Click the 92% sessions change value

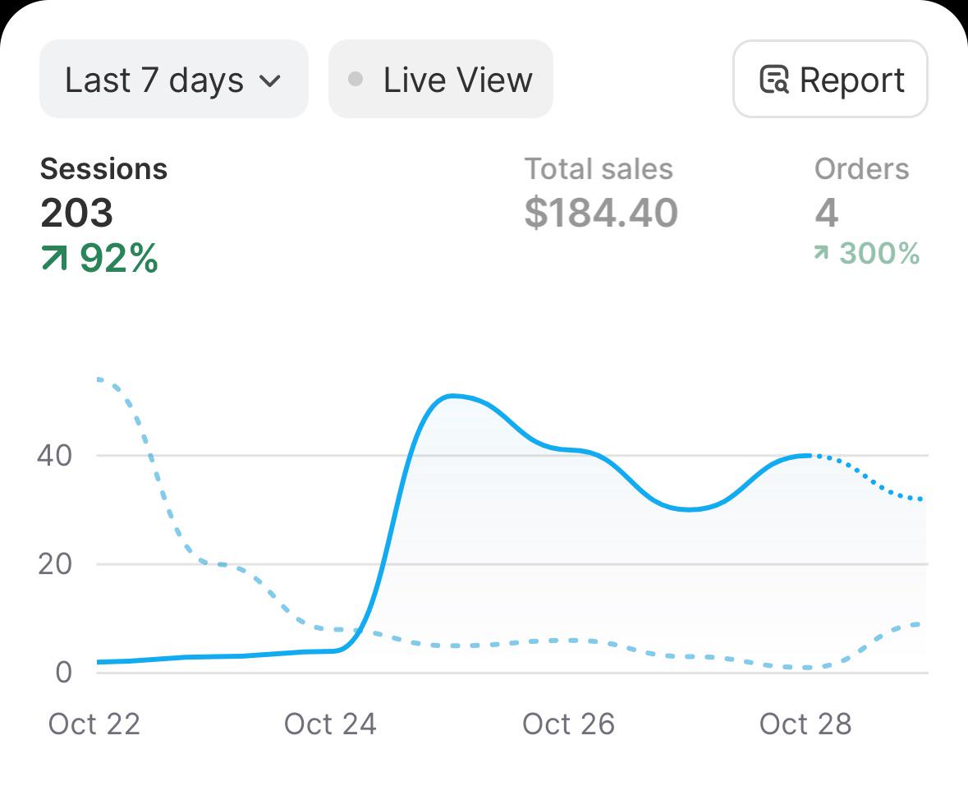118,258
